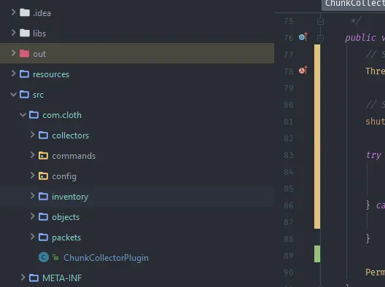Select the libs folder label
The width and height of the screenshot is (385, 287).
(39, 33)
